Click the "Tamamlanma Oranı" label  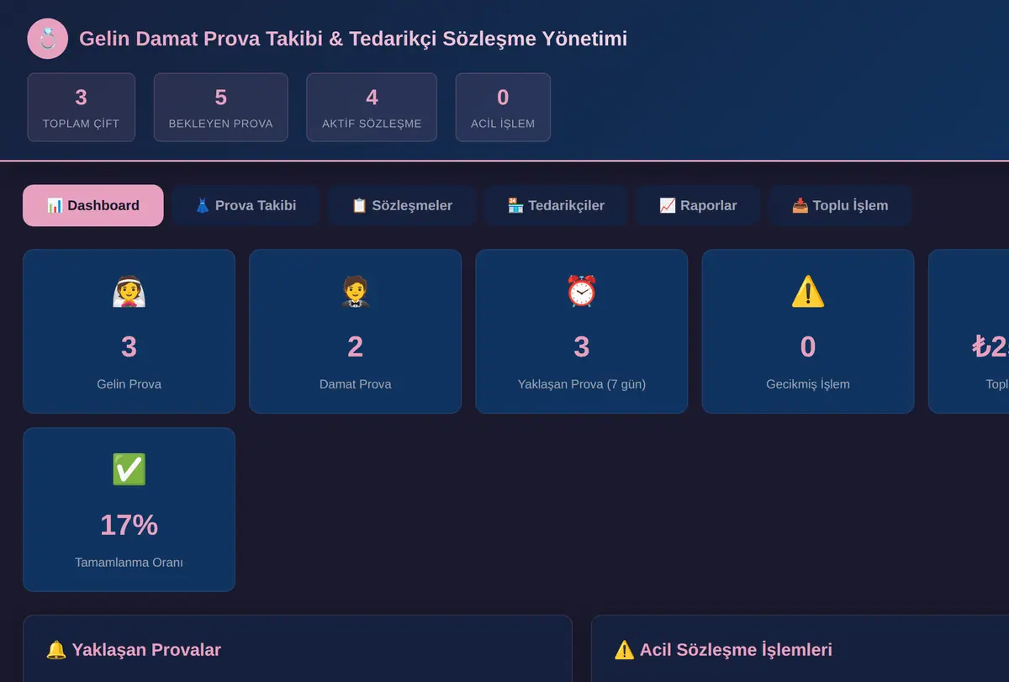129,563
